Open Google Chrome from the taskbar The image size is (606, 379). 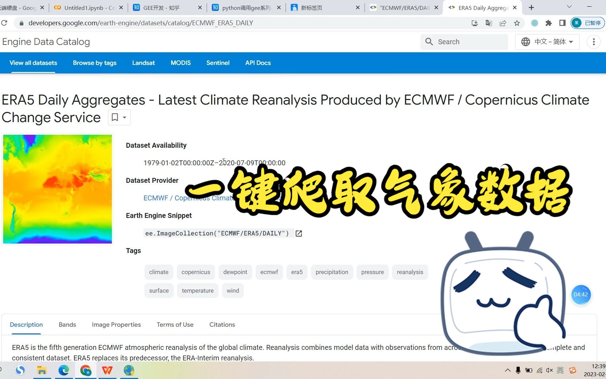[86, 370]
